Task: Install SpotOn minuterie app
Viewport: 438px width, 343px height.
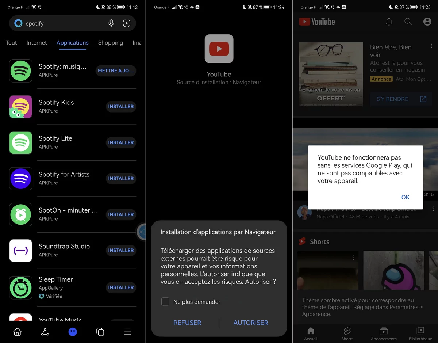Action: coord(121,214)
